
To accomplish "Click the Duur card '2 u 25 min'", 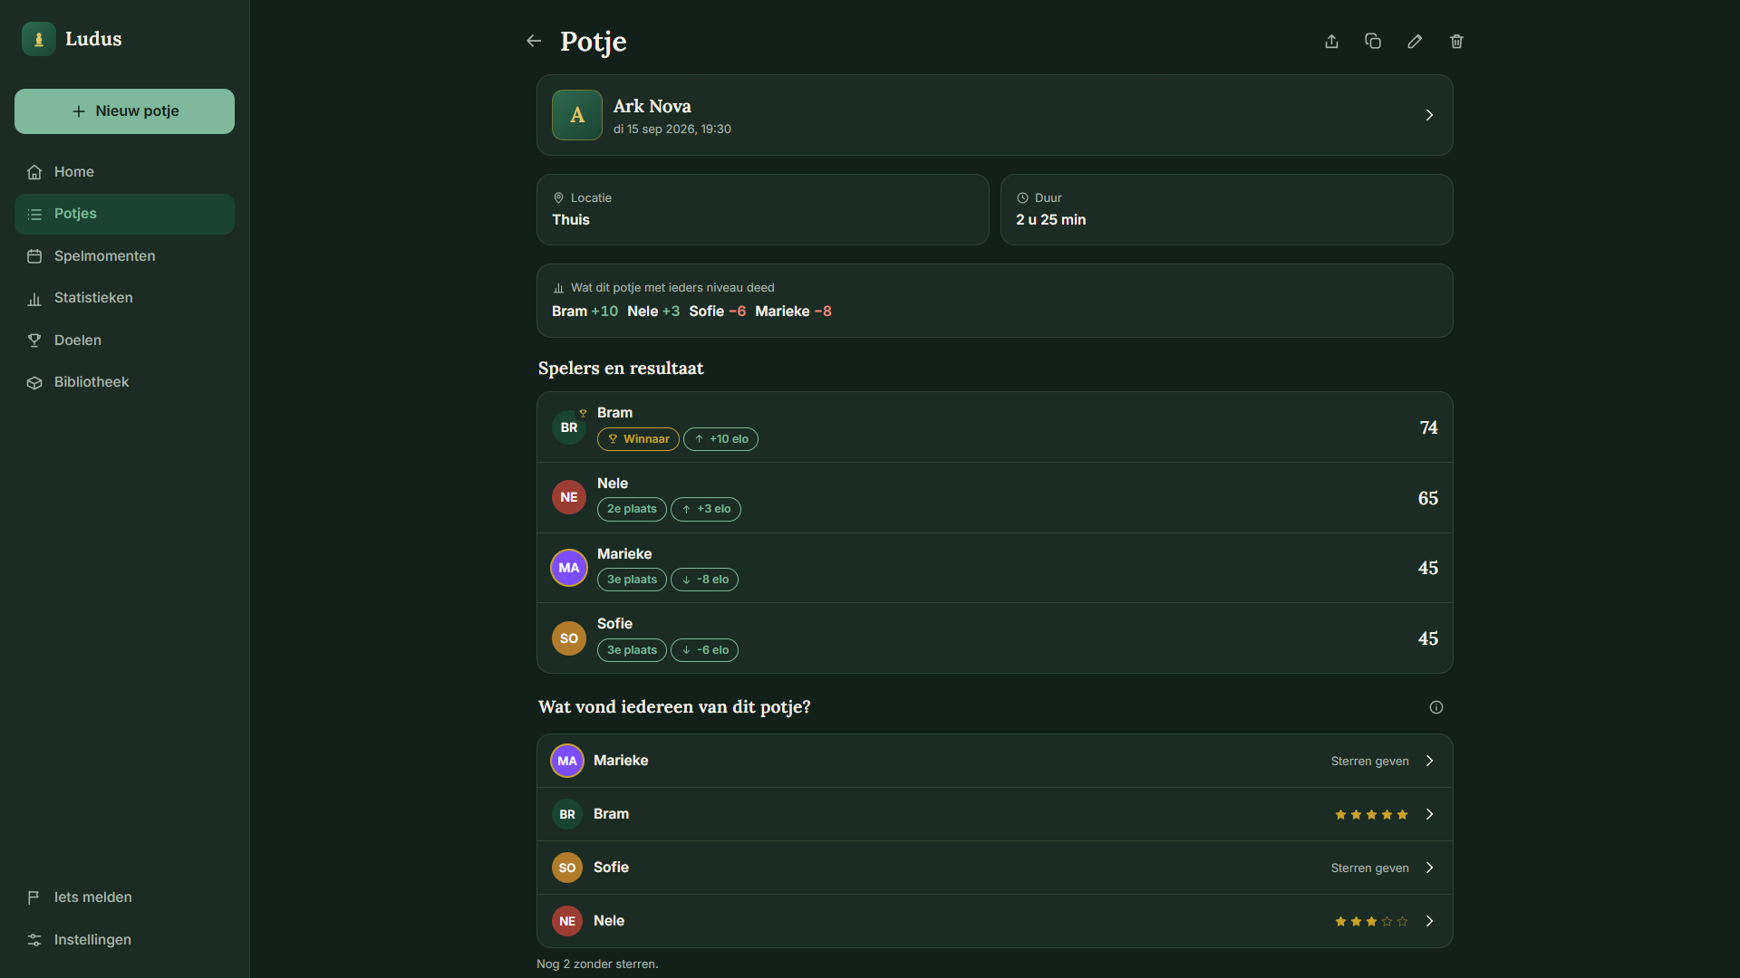I will [1226, 209].
